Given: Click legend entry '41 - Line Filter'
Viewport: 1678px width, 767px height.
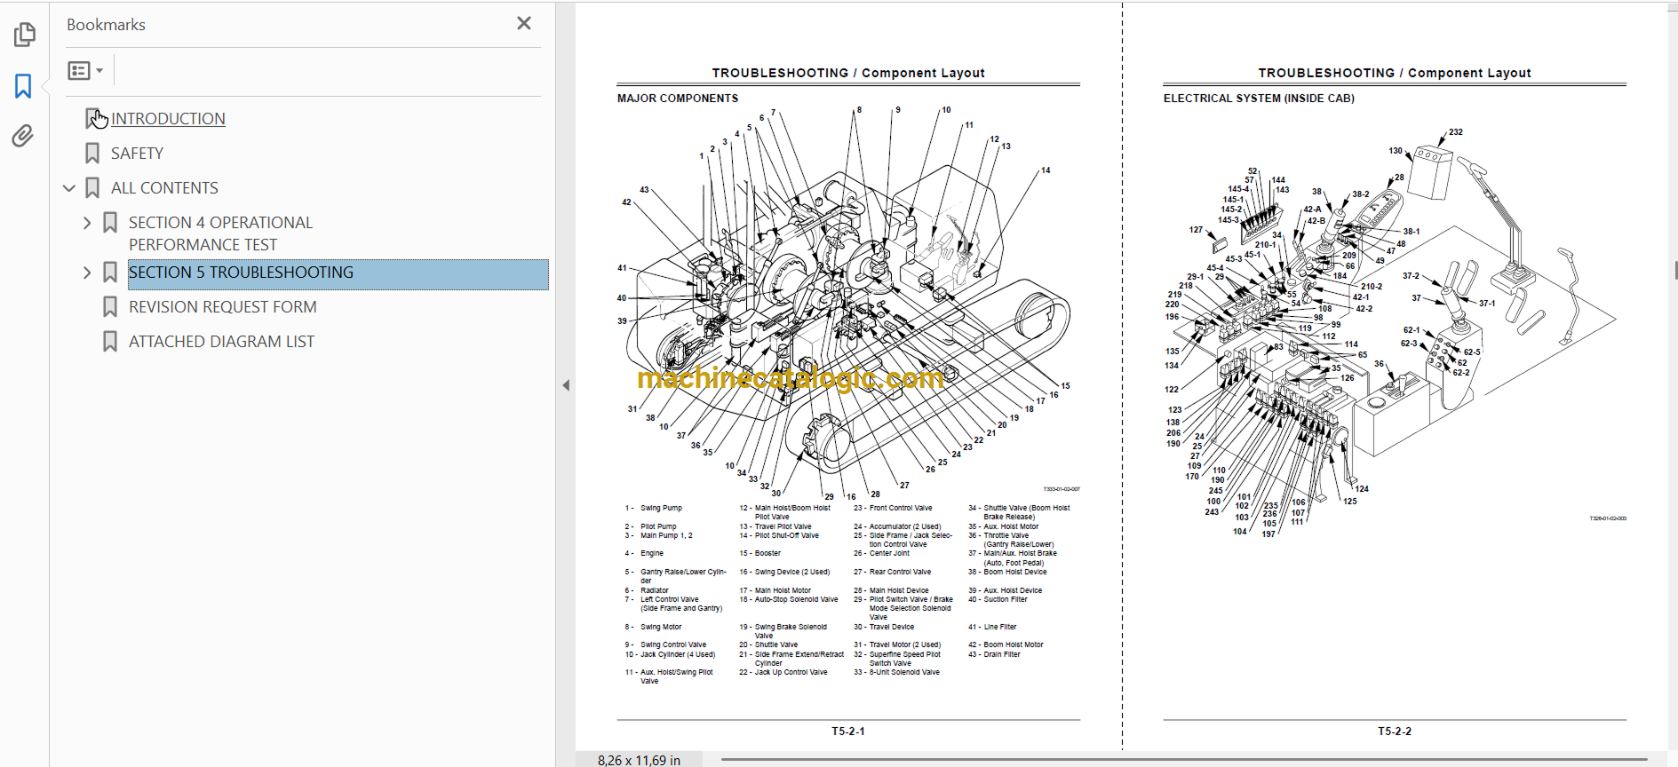Looking at the screenshot, I should [992, 627].
